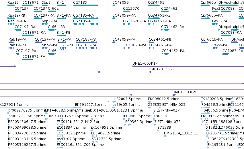Select the CG7194 gene feature
Viewport: 244px width, 149px height.
coord(38,11)
